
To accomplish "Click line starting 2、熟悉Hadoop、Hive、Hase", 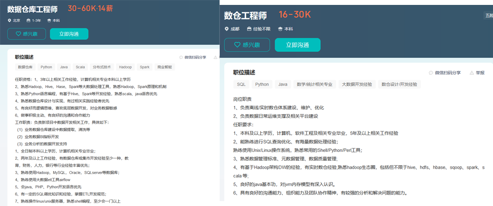I will tap(91, 87).
